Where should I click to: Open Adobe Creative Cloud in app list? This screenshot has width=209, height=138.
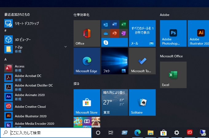click(x=35, y=106)
